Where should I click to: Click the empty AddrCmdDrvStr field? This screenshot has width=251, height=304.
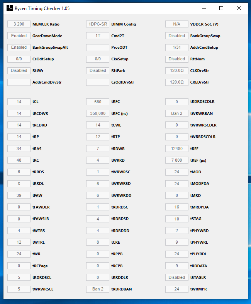tap(19, 82)
